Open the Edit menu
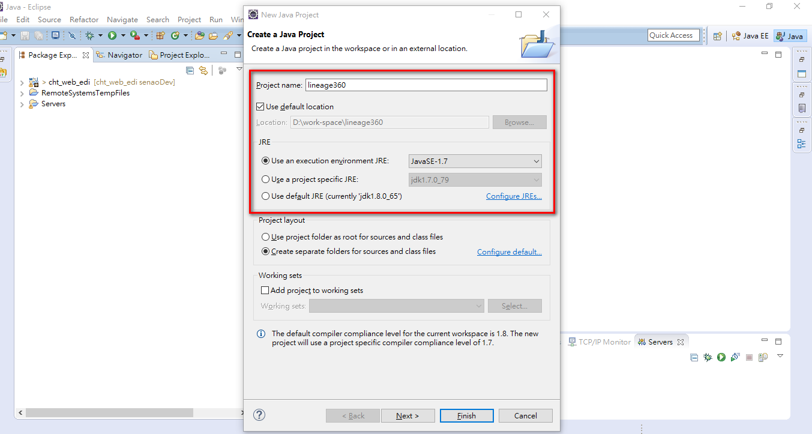The height and width of the screenshot is (434, 812). click(x=23, y=19)
